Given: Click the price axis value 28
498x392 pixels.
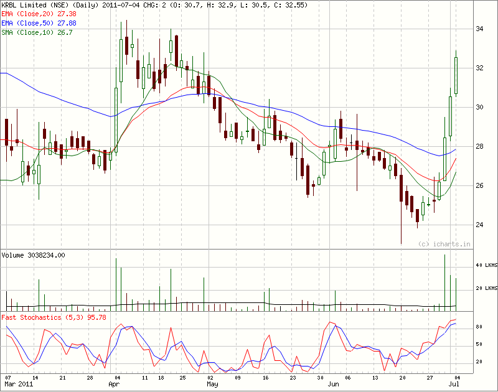Looking at the screenshot, I should click(x=479, y=146).
